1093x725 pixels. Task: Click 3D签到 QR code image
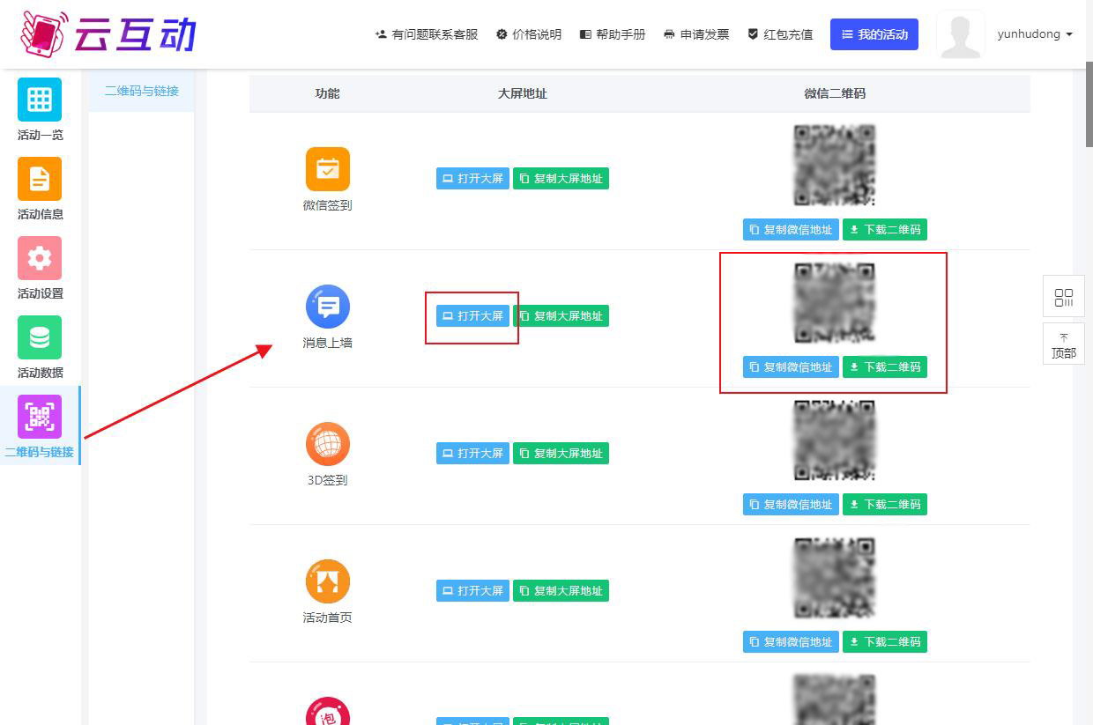click(x=835, y=440)
